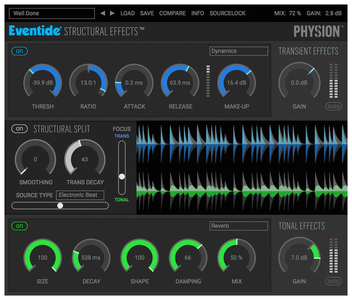Image resolution: width=352 pixels, height=300 pixels.
Task: Click the TRANS label above focus slider
Action: coord(122,136)
